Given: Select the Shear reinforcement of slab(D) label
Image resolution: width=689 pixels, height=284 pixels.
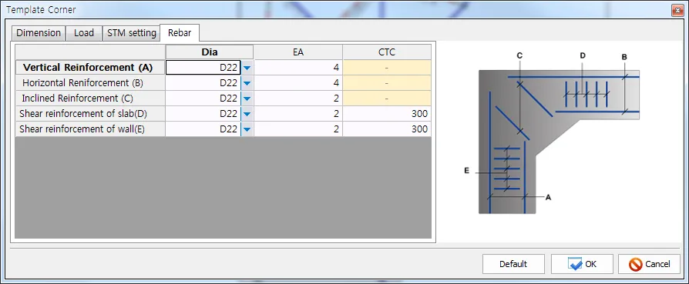Looking at the screenshot, I should [x=90, y=114].
